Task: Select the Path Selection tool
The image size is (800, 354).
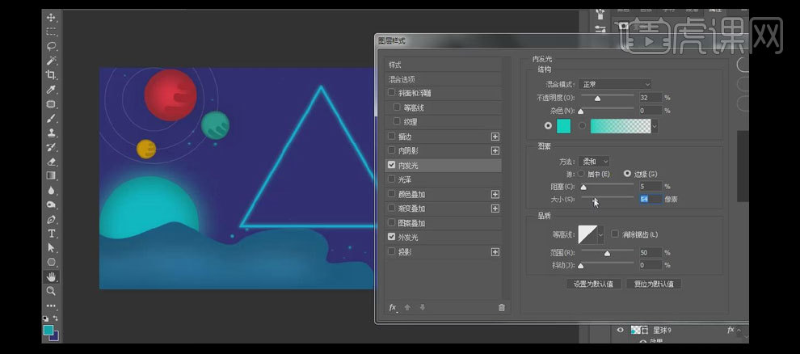Action: (51, 248)
